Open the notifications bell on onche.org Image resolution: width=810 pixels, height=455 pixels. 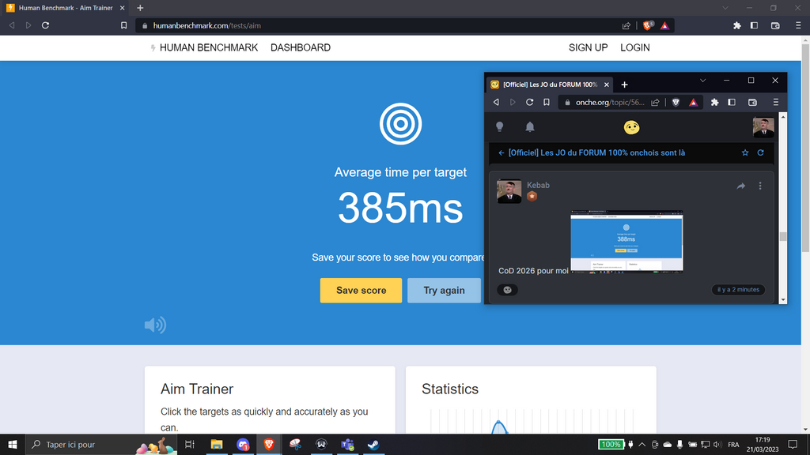(530, 126)
